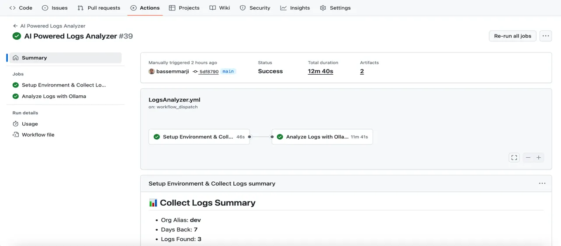Click bassemmarji's avatar image

pos(152,71)
